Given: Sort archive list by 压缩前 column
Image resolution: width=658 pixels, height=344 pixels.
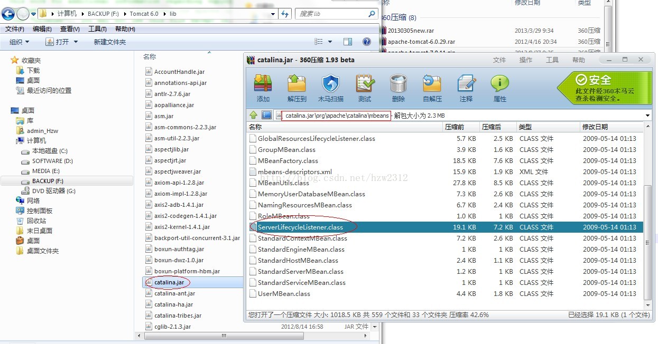Looking at the screenshot, I should (x=460, y=127).
